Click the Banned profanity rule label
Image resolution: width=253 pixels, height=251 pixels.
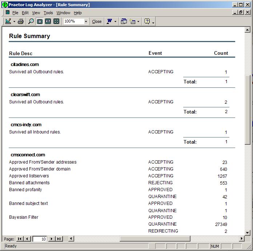click(x=25, y=190)
